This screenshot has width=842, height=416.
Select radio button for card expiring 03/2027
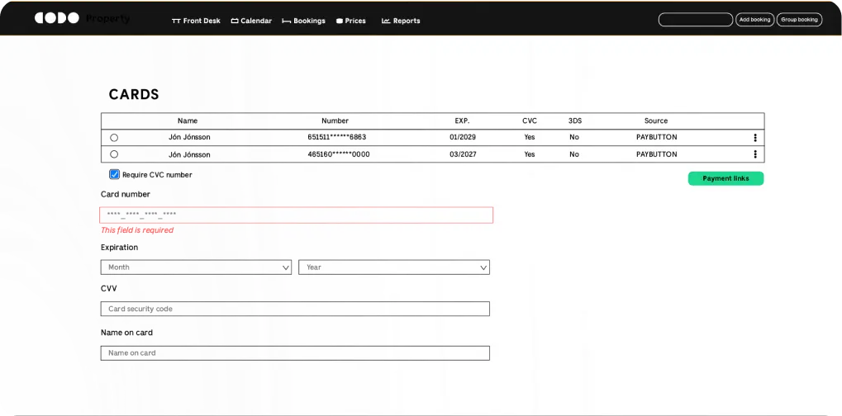pos(114,154)
